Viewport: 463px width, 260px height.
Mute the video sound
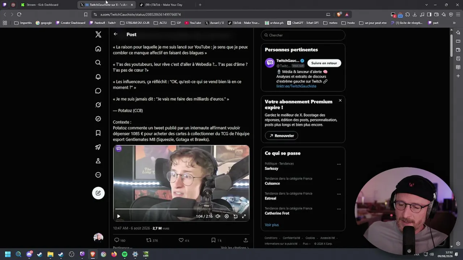pos(218,216)
